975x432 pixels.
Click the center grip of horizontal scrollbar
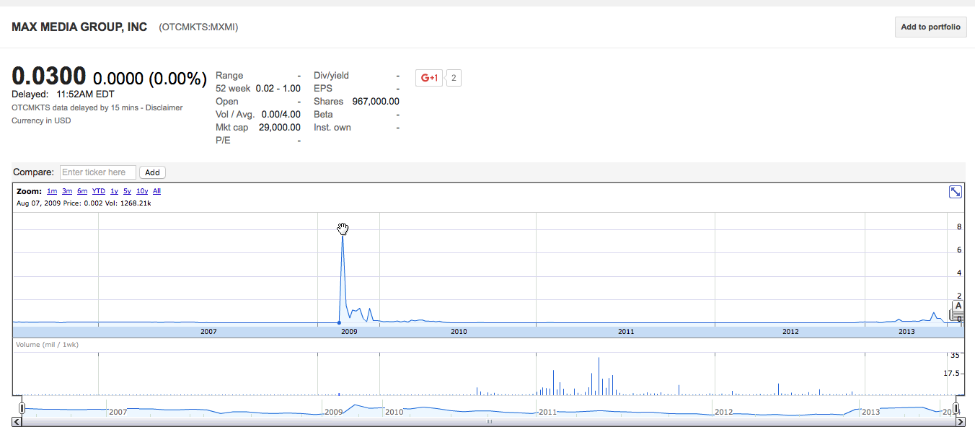coord(489,422)
